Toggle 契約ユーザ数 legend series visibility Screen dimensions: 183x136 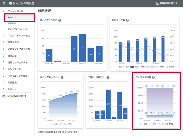click(x=122, y=67)
